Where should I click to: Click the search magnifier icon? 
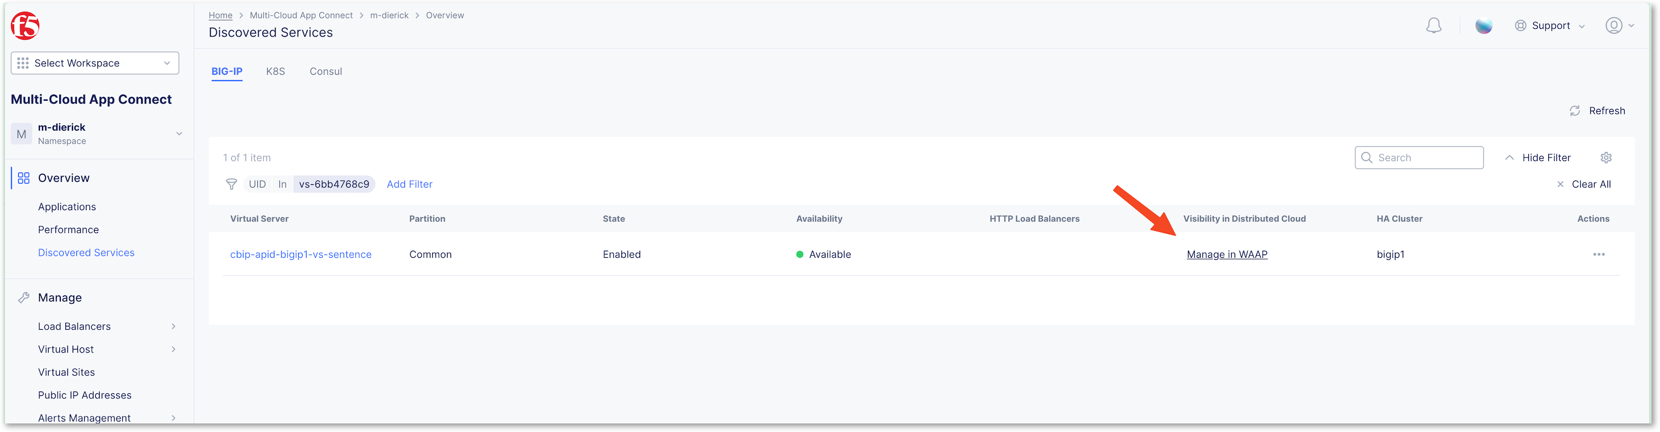click(1366, 158)
